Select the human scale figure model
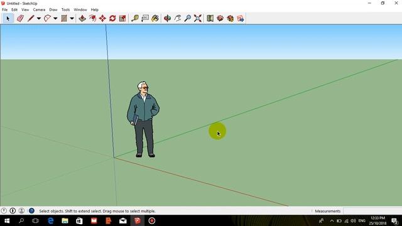Viewport: 402px width, 226px height. point(143,119)
